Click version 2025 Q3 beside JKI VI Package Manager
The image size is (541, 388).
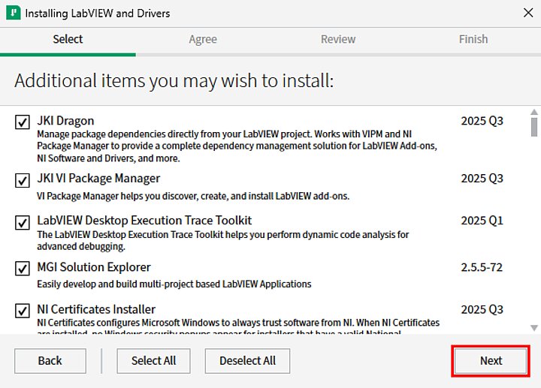pyautogui.click(x=482, y=179)
